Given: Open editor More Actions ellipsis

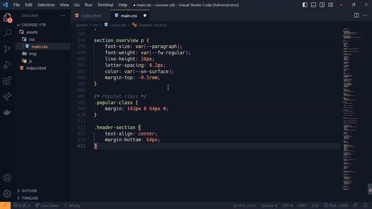Looking at the screenshot, I should (x=365, y=16).
